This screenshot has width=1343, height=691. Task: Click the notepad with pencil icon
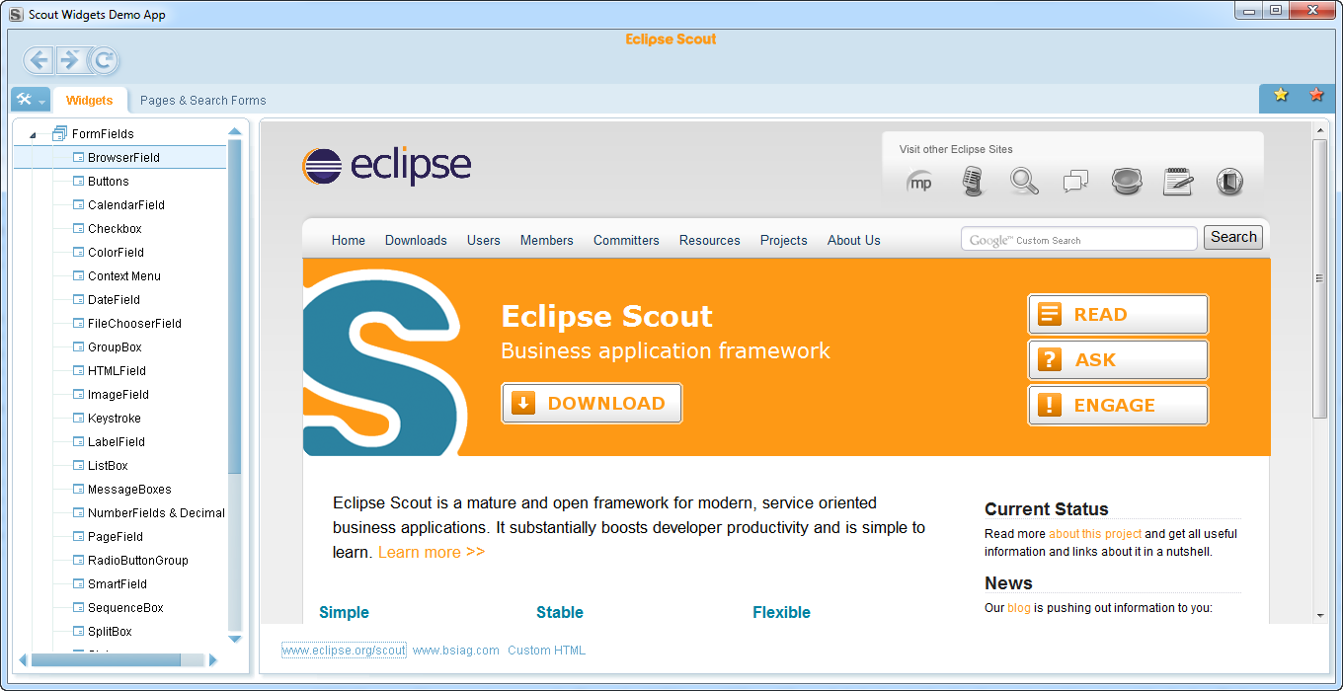pos(1178,182)
